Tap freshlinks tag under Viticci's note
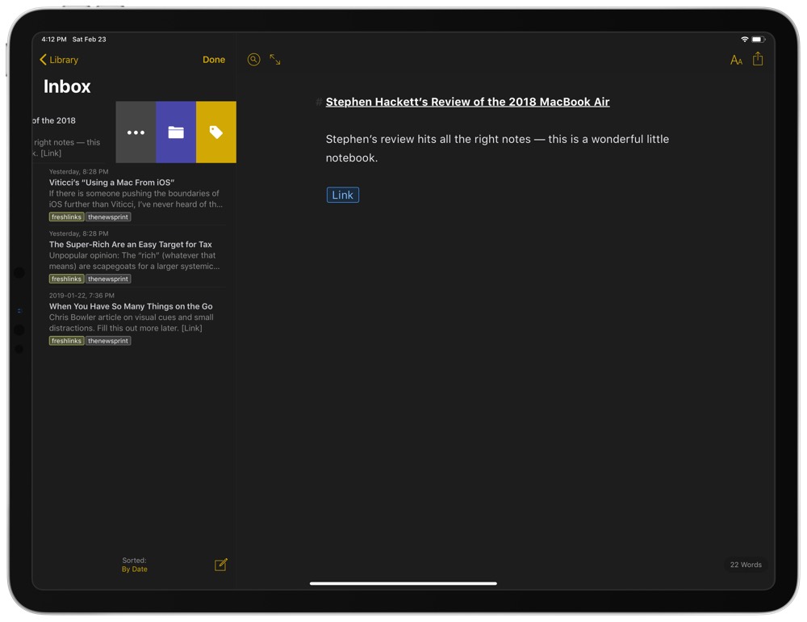Viewport: 807px width, 622px height. [66, 217]
